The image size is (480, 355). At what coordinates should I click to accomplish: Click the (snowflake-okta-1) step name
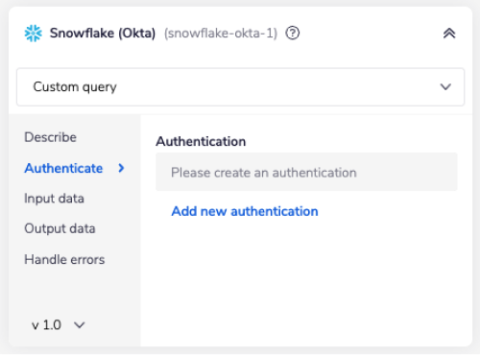click(x=221, y=34)
